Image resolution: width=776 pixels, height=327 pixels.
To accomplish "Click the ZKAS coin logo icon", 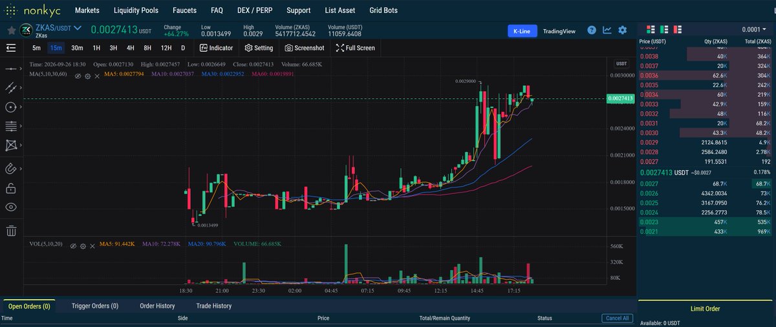I will point(26,30).
